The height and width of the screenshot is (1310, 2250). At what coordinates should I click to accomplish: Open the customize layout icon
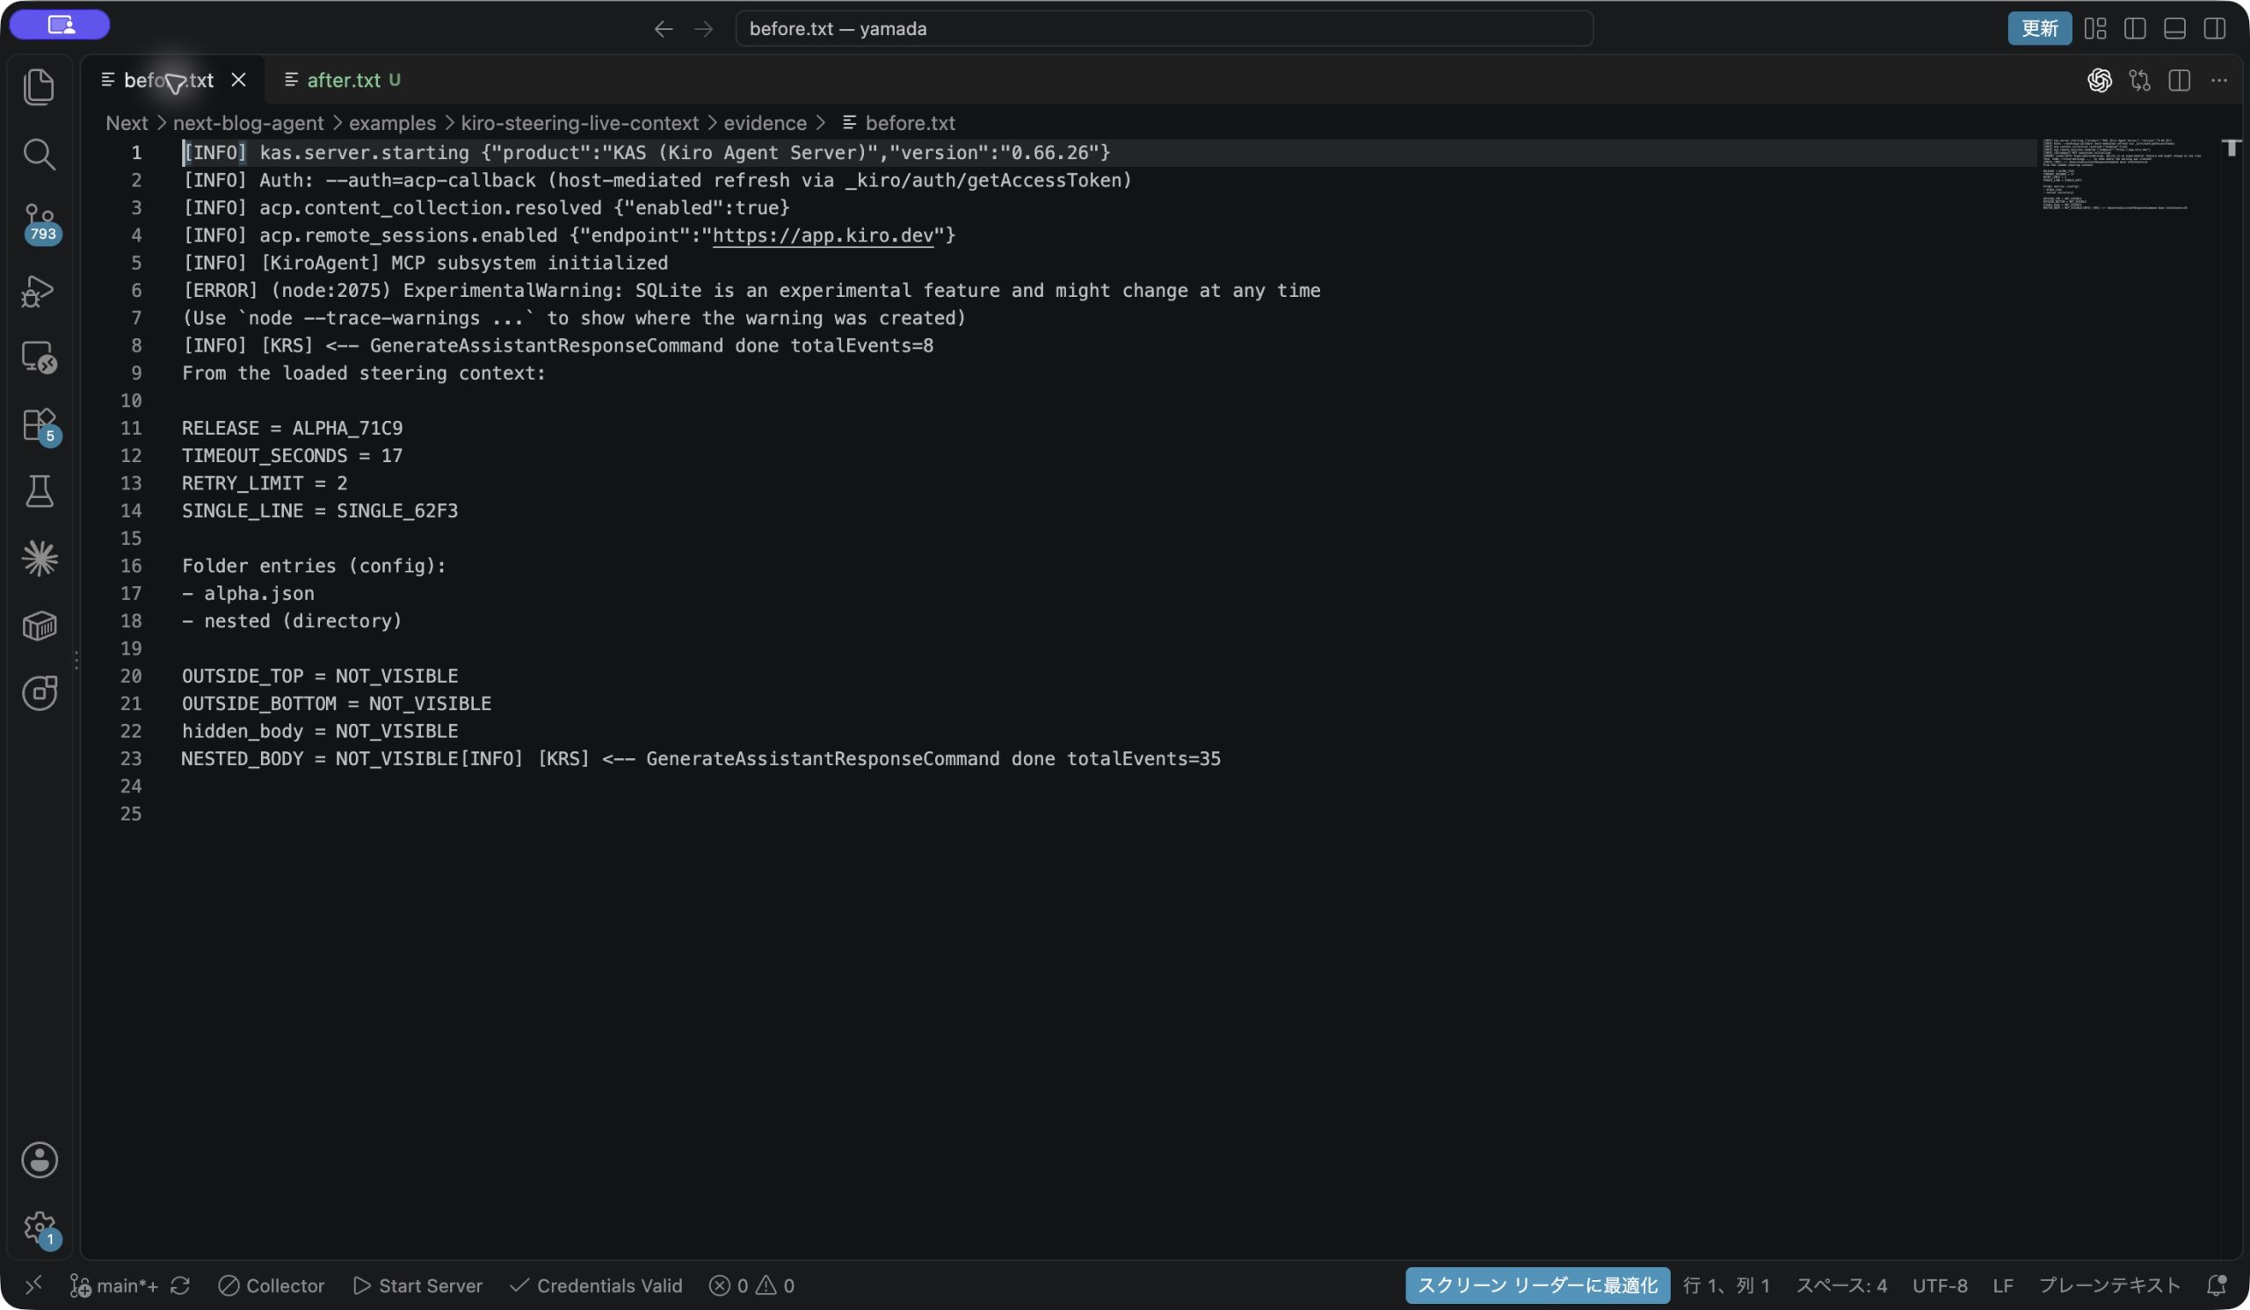click(2094, 29)
